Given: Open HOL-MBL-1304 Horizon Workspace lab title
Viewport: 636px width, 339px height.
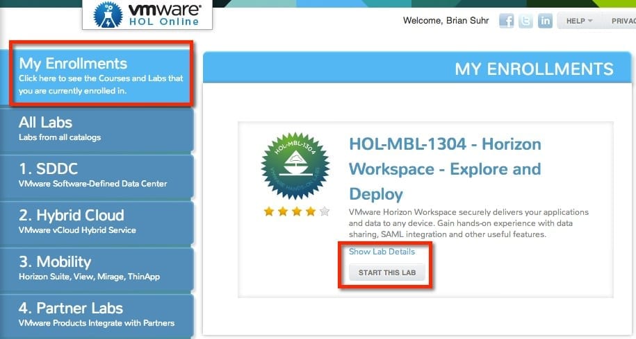Looking at the screenshot, I should (x=445, y=168).
